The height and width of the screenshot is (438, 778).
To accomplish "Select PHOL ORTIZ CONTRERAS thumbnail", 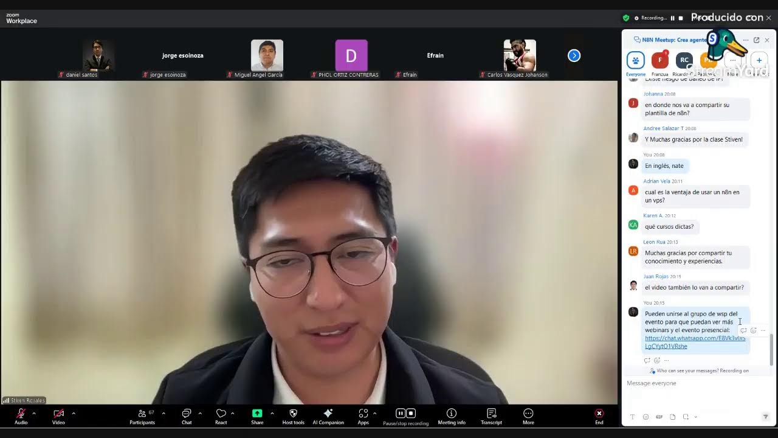I will [351, 55].
